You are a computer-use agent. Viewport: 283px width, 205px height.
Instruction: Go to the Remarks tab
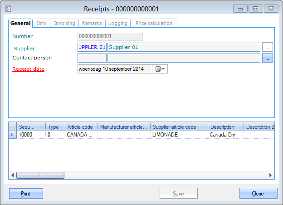(x=92, y=23)
